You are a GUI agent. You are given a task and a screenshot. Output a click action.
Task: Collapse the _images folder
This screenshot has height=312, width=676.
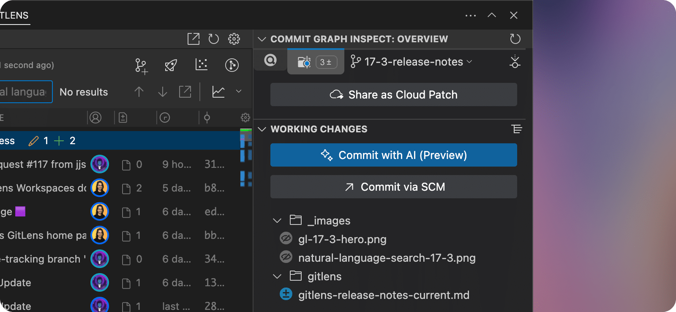[277, 221]
